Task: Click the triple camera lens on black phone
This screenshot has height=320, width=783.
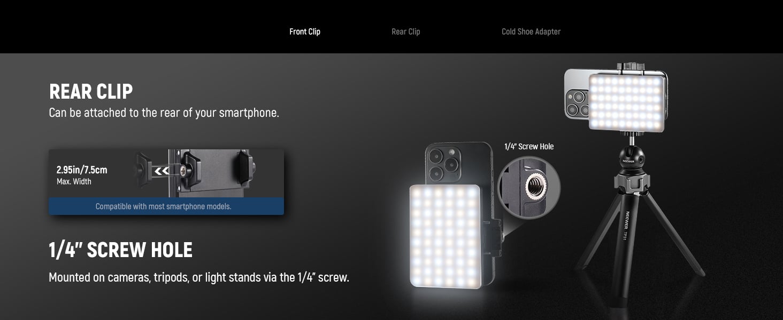Action: coord(444,165)
